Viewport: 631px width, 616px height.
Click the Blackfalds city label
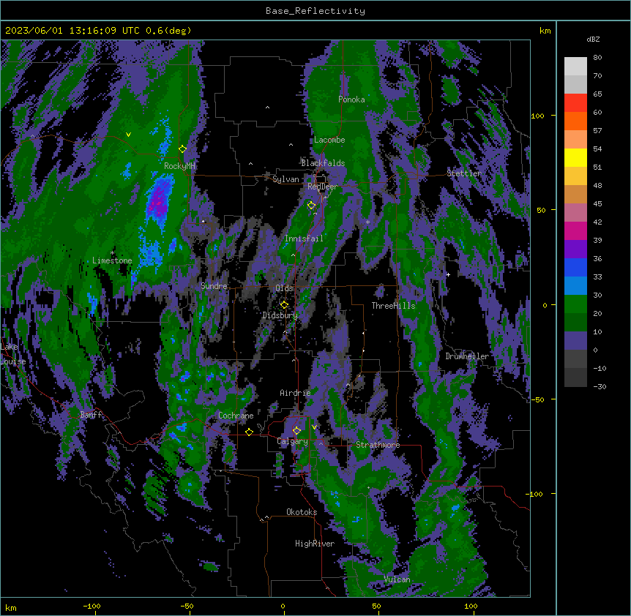[323, 163]
